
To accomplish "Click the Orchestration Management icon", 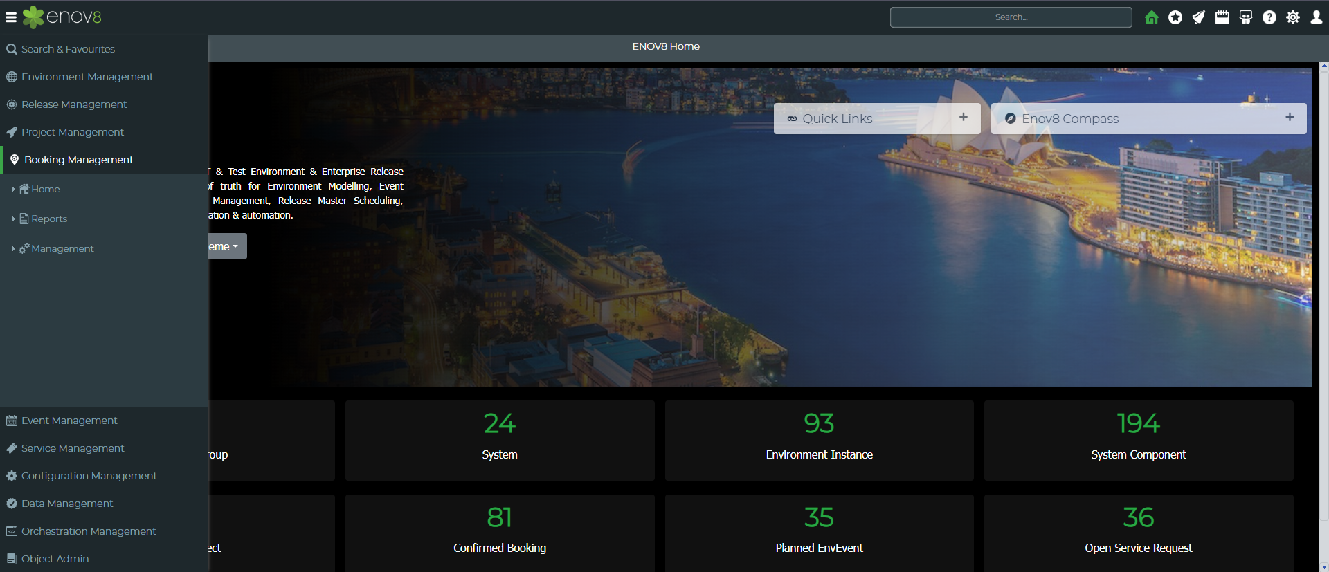I will pos(12,531).
